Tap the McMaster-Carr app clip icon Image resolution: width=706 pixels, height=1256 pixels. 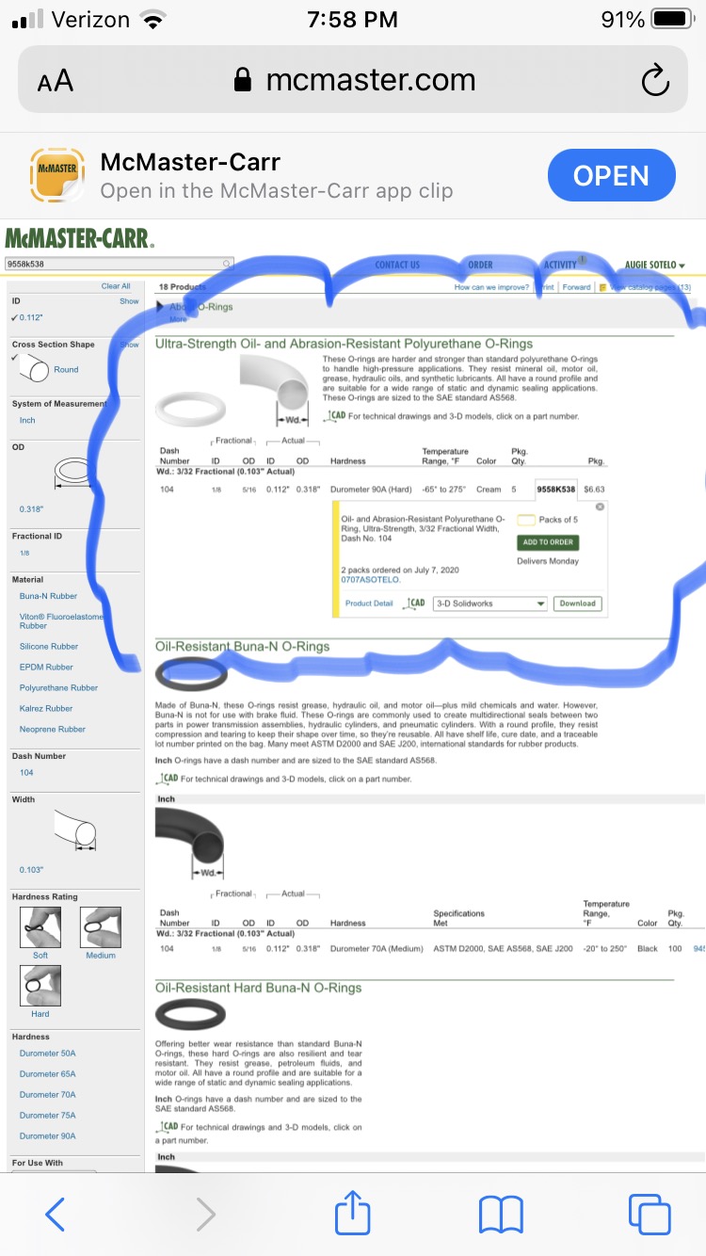tap(56, 175)
